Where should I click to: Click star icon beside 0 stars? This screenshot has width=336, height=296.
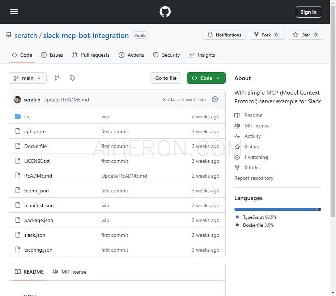(x=237, y=147)
